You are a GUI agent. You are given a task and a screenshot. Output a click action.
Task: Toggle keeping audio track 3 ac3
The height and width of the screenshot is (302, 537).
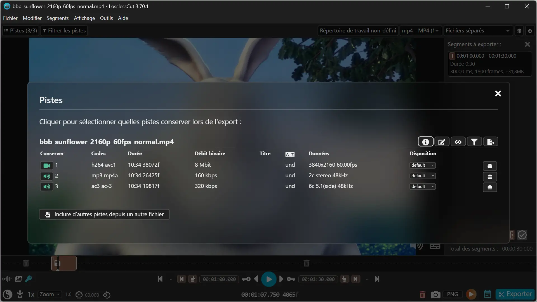click(x=46, y=187)
